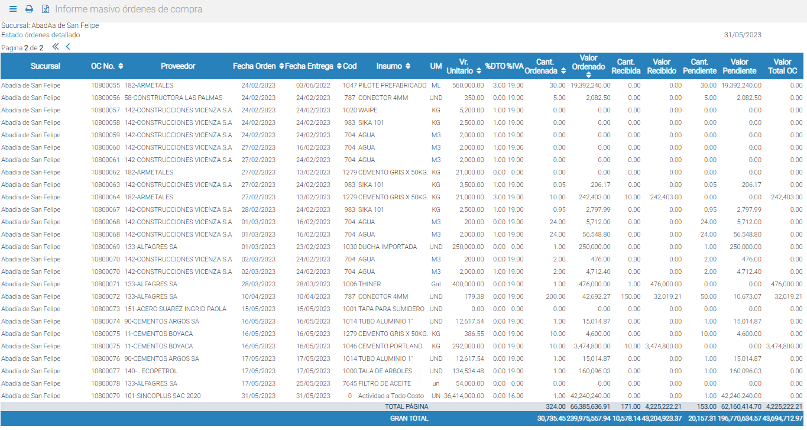Click code 7645 cell

(349, 383)
